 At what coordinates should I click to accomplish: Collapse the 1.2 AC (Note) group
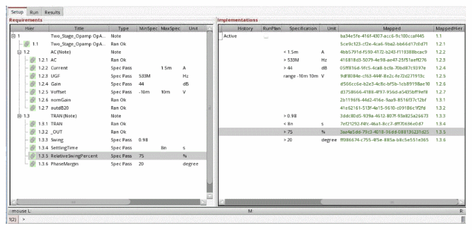coord(13,52)
